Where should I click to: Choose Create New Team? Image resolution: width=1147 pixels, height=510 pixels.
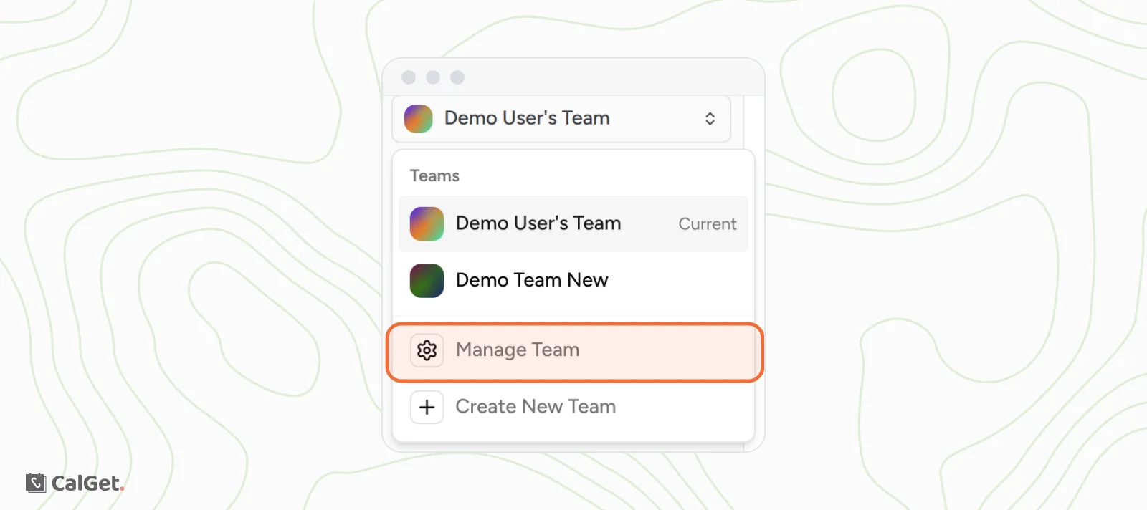573,407
